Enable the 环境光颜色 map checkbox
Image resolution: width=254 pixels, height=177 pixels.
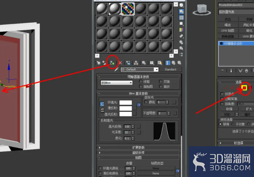(100, 168)
